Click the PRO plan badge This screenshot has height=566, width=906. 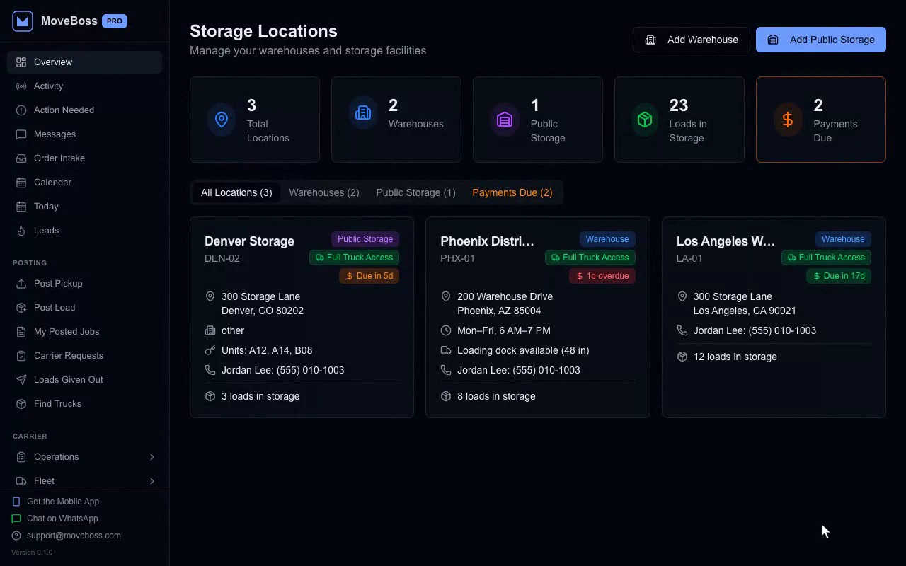pyautogui.click(x=115, y=21)
